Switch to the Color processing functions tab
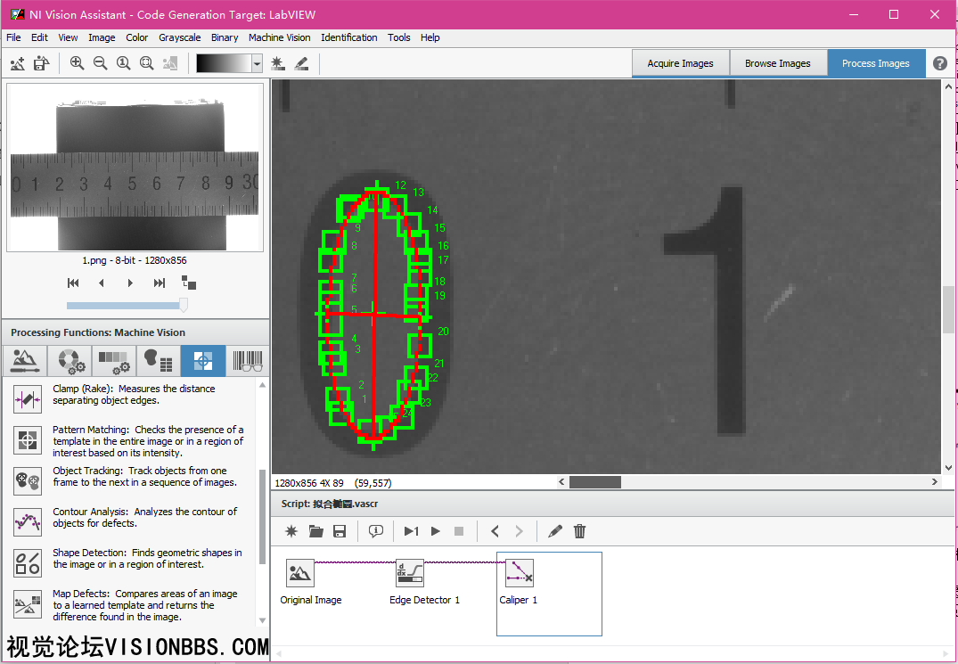Viewport: 958px width, 664px height. [70, 361]
